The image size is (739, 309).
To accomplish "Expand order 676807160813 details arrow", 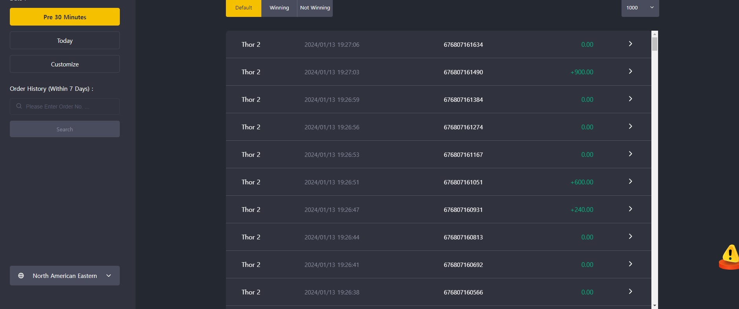I will (x=630, y=237).
